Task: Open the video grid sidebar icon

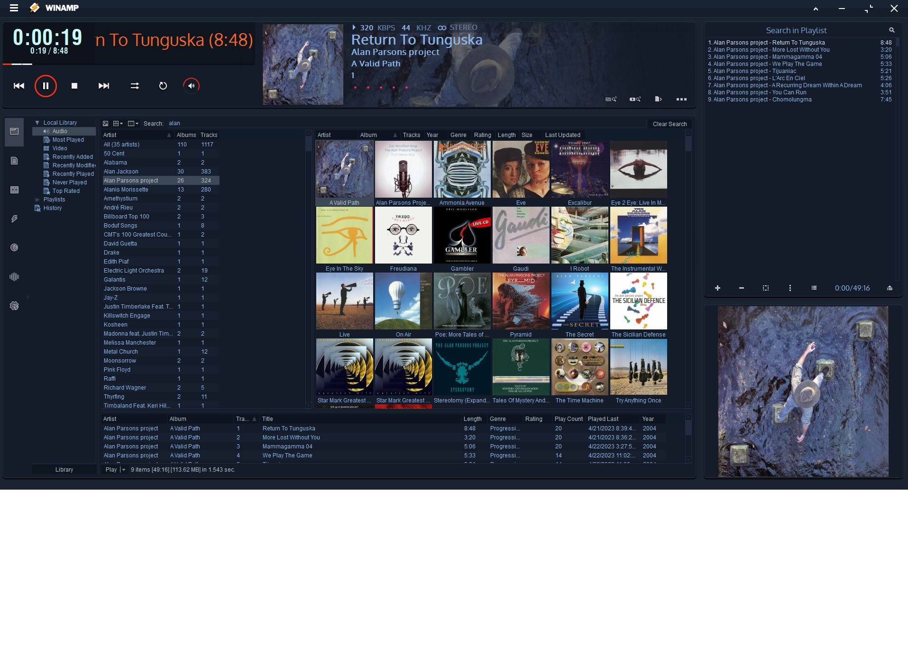Action: [x=14, y=190]
